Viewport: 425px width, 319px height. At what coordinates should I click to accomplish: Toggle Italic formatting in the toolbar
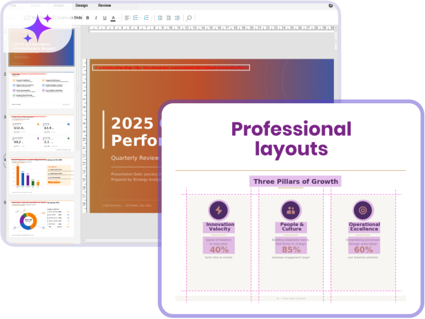(x=96, y=18)
